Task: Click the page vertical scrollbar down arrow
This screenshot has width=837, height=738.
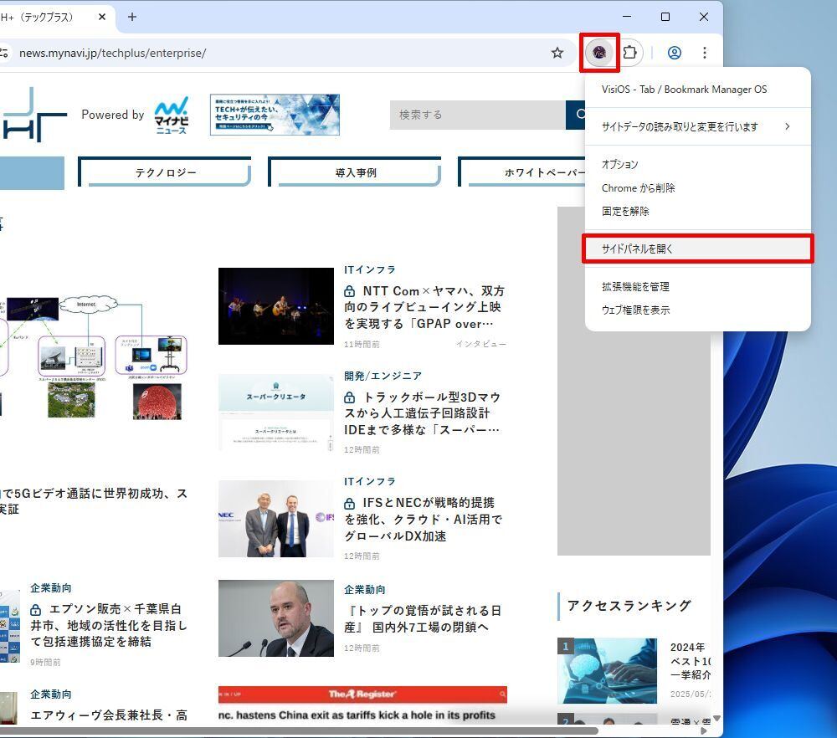Action: pyautogui.click(x=716, y=718)
